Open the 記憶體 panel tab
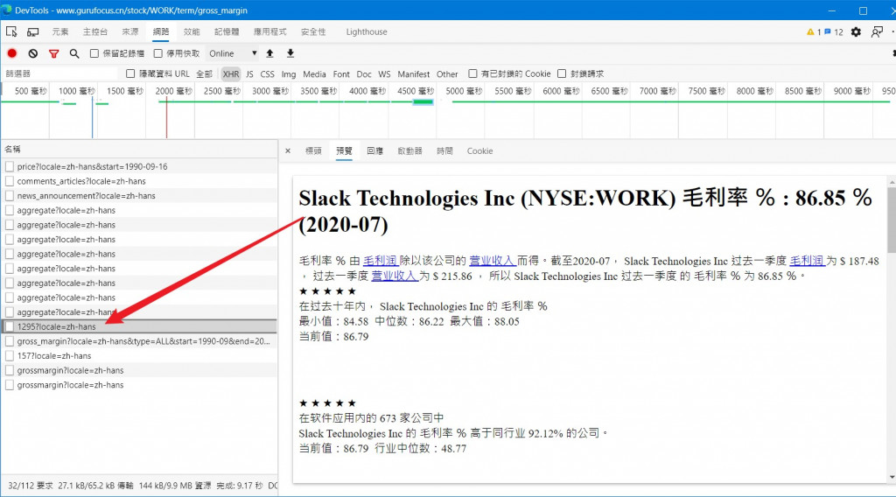 point(227,32)
